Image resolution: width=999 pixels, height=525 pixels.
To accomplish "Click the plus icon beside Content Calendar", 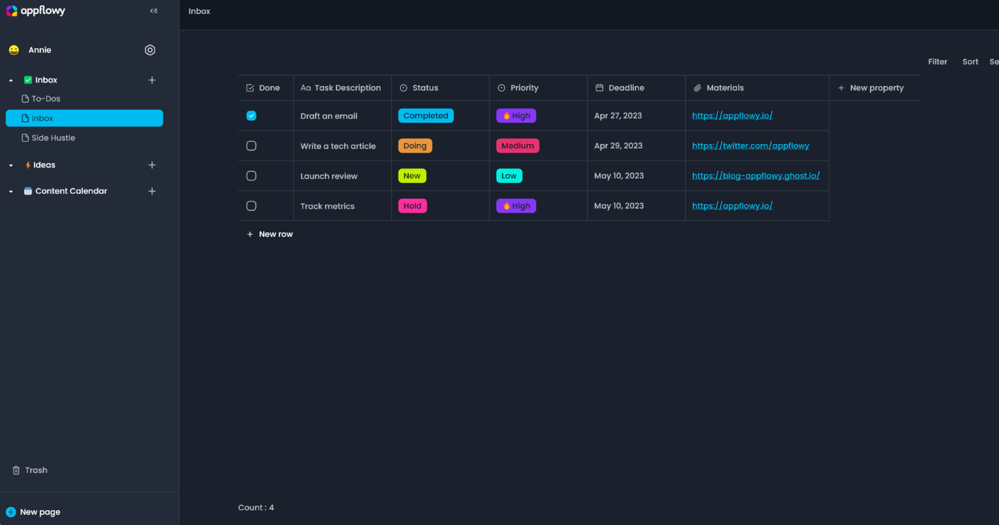I will (x=152, y=191).
